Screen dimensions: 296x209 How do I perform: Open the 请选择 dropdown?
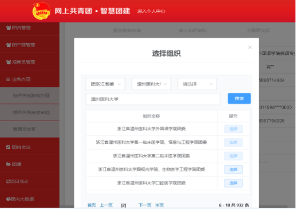197,84
